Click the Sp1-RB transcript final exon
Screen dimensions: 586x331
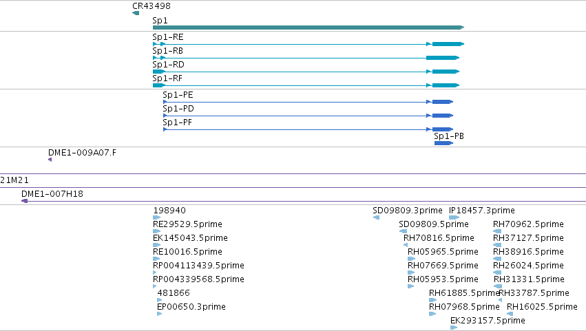click(443, 58)
